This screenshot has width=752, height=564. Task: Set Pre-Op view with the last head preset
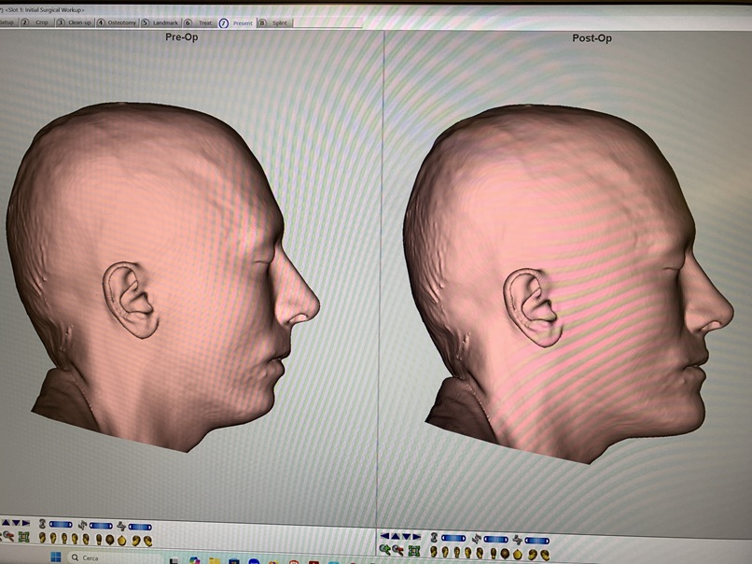(148, 541)
